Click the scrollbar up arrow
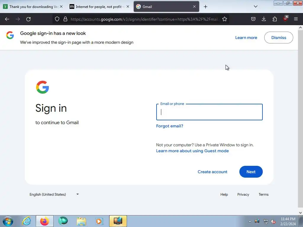303x227 pixels. [300, 27]
